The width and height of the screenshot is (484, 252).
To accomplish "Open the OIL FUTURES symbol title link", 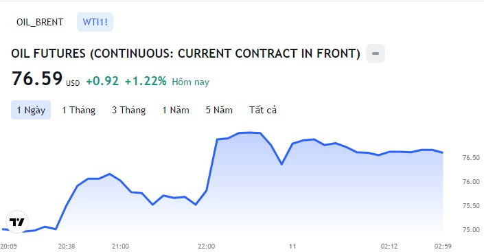I will 185,54.
